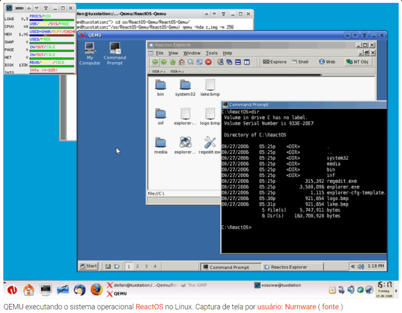The image size is (402, 313).
Task: Click the 1:18 PM clock in ReactOS tray
Action: tap(376, 266)
